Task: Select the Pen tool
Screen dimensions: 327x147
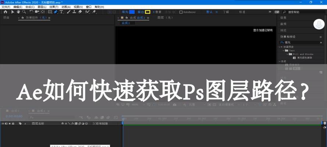Action: 56,12
